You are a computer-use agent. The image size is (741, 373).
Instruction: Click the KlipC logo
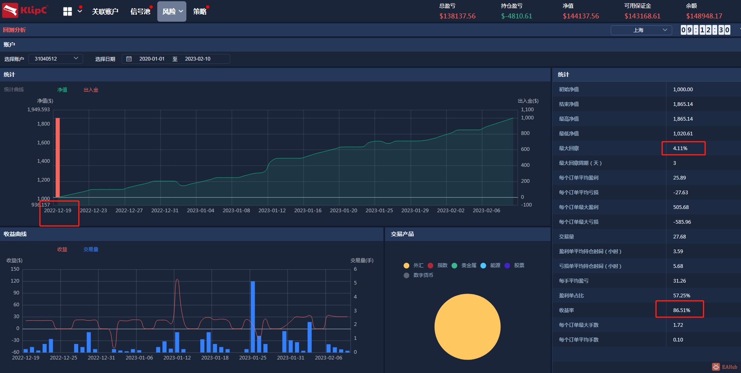[x=25, y=11]
